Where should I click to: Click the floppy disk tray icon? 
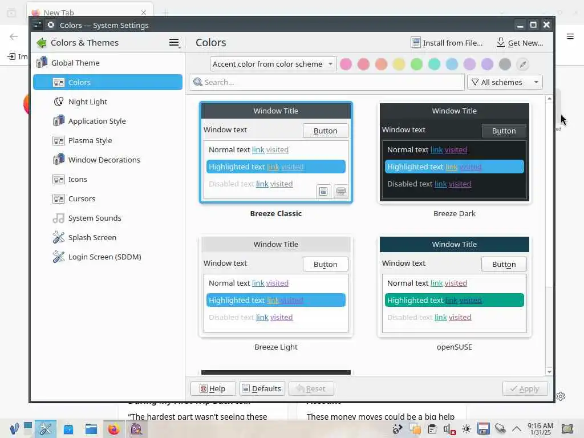[484, 429]
